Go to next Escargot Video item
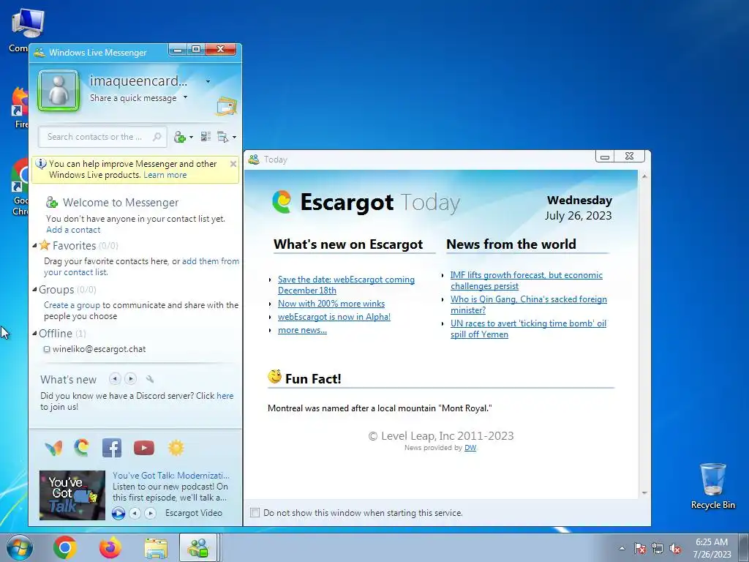The width and height of the screenshot is (749, 562). tap(151, 513)
